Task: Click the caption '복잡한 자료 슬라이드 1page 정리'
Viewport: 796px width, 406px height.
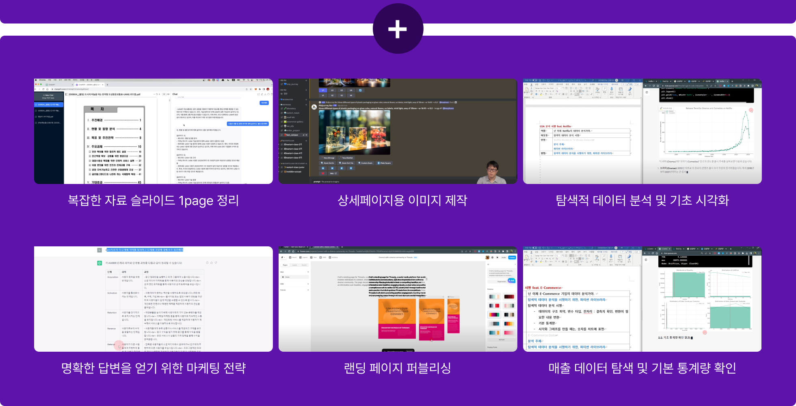Action: (154, 201)
